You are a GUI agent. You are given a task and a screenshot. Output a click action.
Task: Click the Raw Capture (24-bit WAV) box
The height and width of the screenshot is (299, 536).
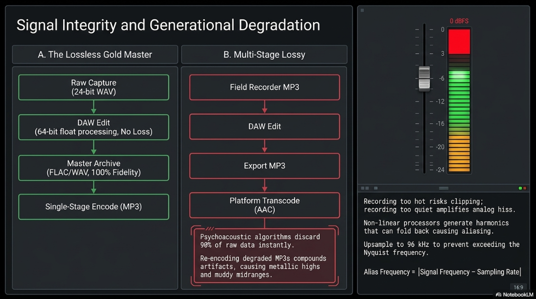coord(94,87)
